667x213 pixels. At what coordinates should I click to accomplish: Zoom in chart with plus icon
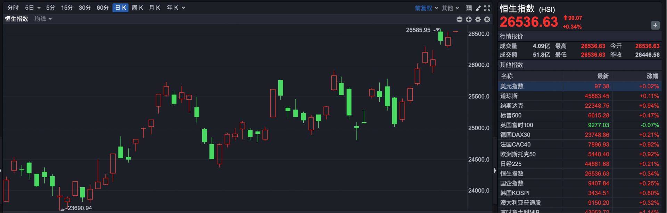pyautogui.click(x=469, y=19)
